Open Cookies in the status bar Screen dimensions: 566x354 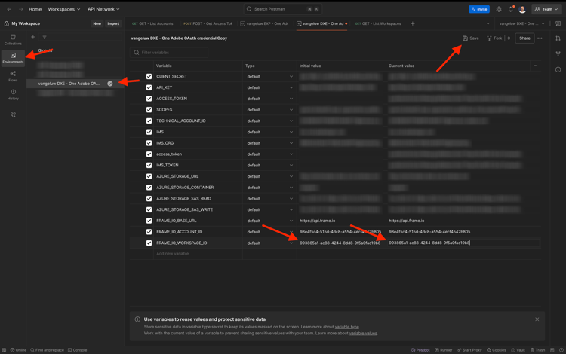497,350
